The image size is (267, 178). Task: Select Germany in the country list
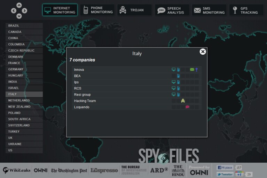[24, 69]
